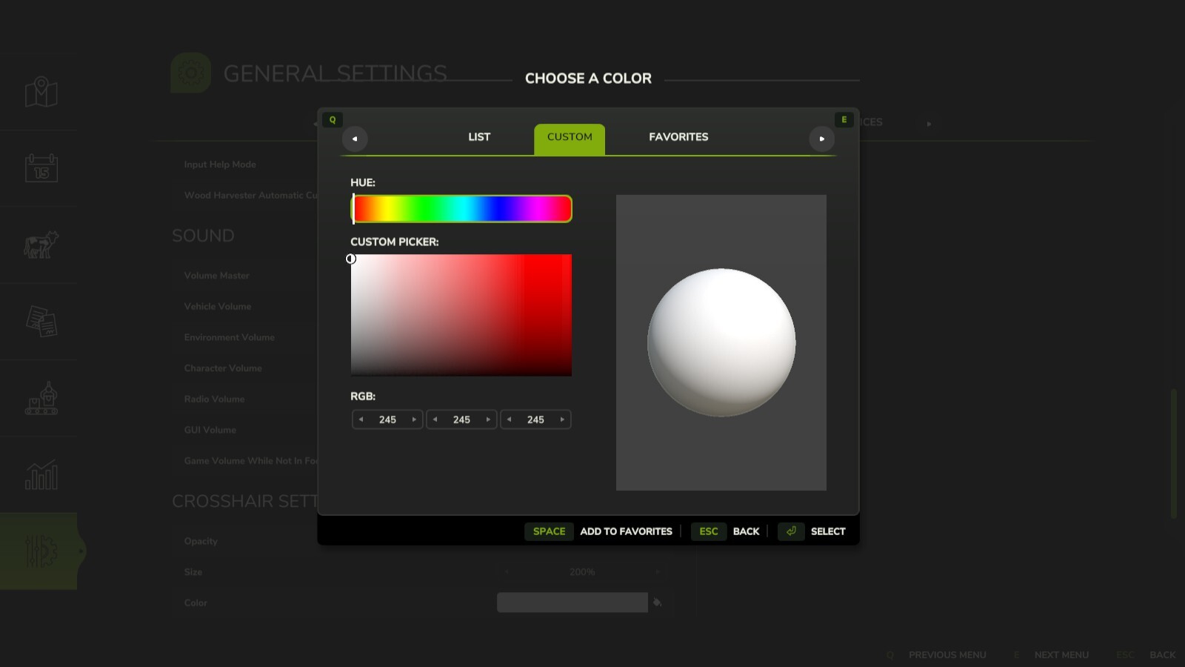Click BACK to close the color chooser
This screenshot has width=1185, height=667.
point(746,531)
